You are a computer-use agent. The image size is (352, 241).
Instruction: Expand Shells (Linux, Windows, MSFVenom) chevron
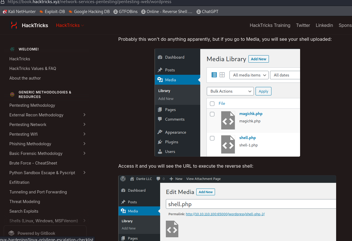coord(85,221)
